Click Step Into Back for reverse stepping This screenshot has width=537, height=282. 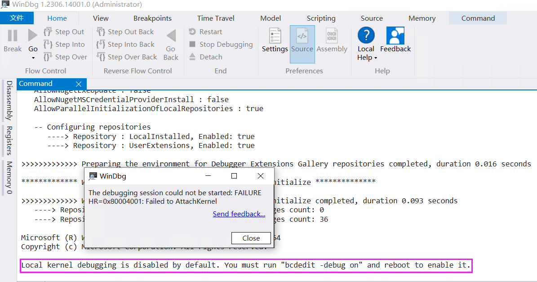coord(126,45)
